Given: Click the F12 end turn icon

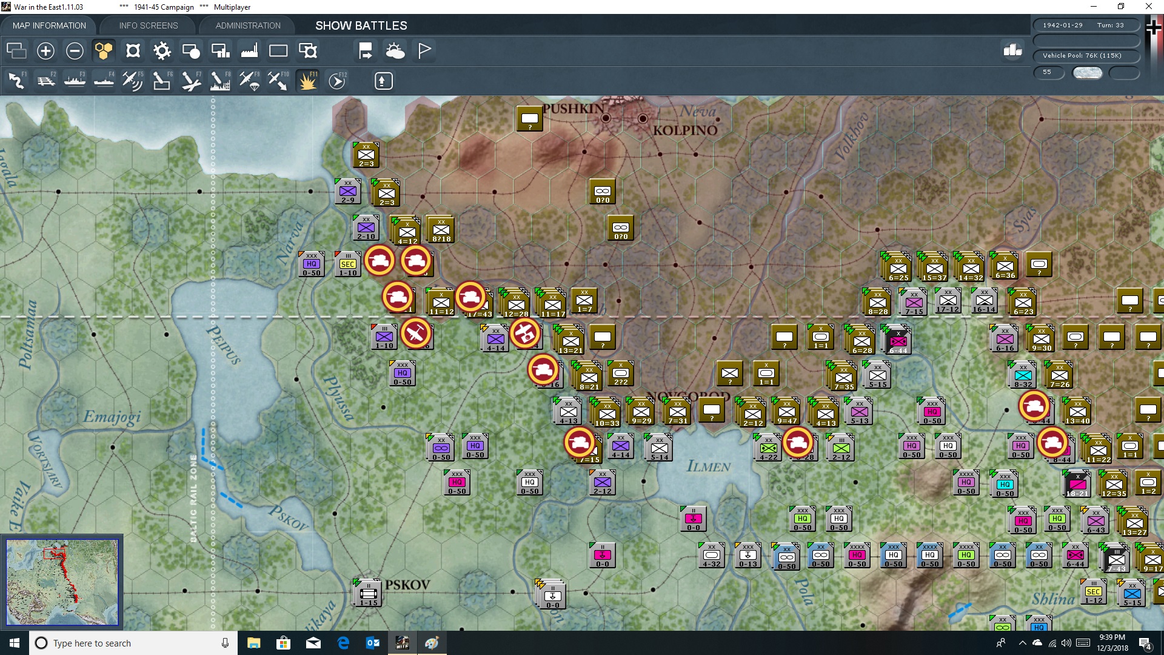Looking at the screenshot, I should click(337, 81).
